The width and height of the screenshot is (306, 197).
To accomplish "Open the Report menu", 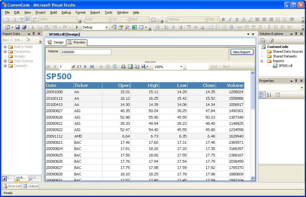I will (95, 12).
